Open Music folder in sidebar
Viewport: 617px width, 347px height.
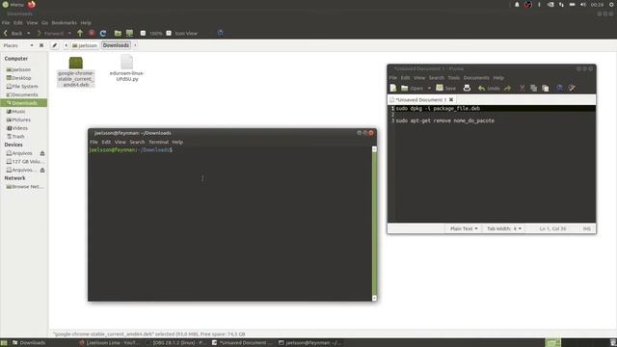point(18,112)
